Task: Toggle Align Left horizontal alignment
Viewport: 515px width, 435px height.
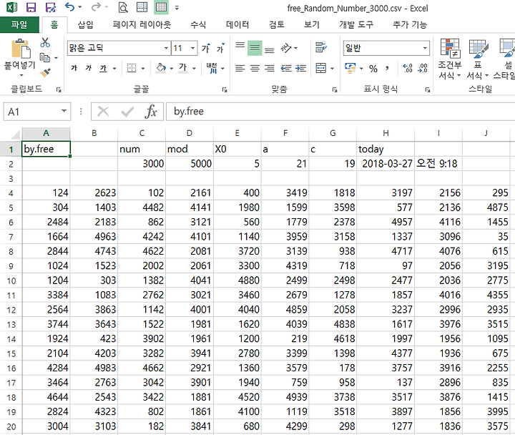Action: click(240, 69)
